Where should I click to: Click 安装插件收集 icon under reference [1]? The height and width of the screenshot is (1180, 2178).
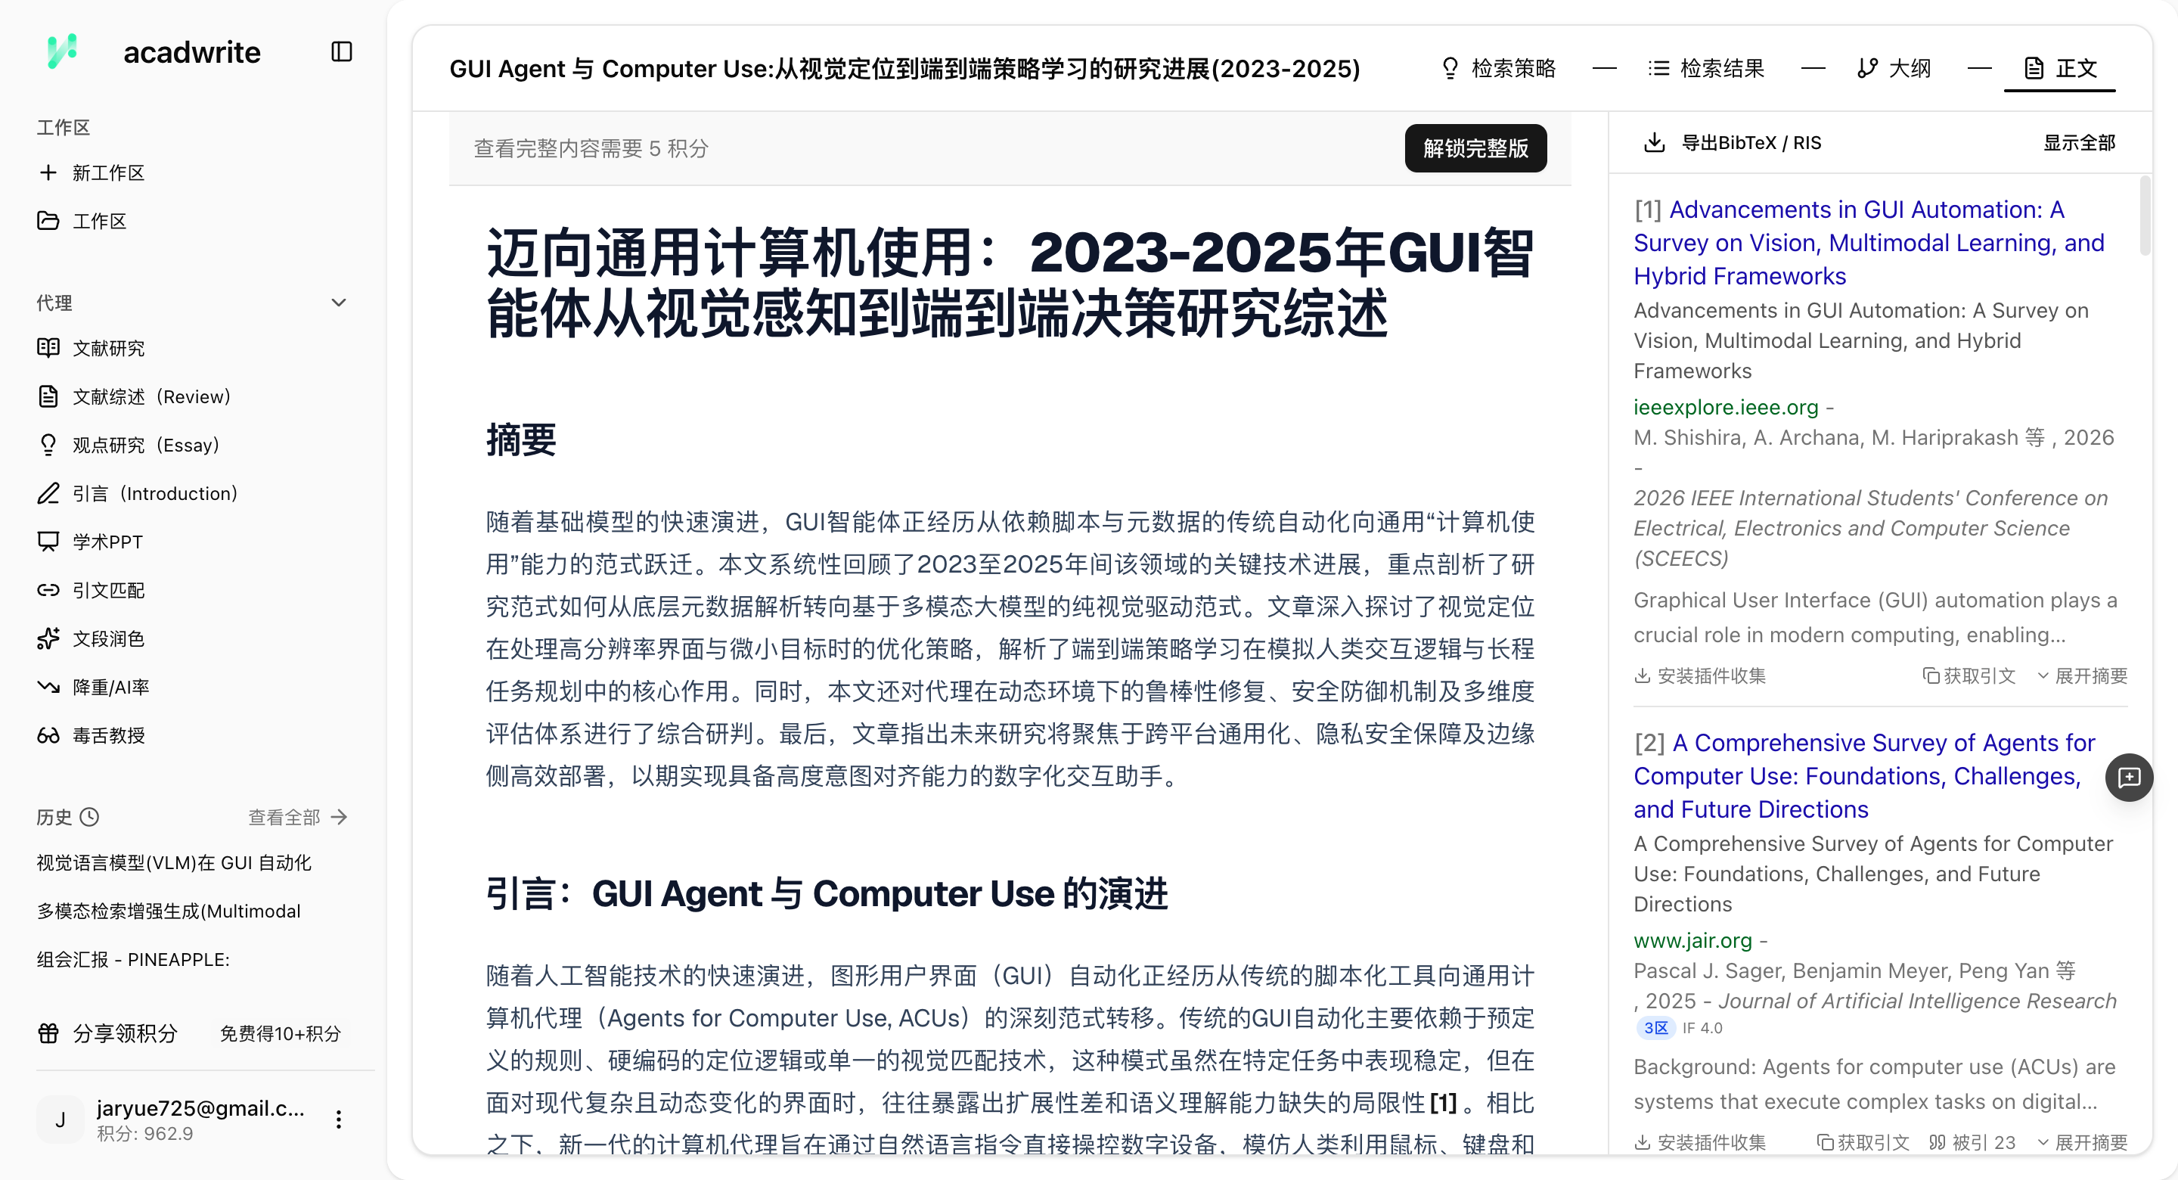click(x=1642, y=676)
